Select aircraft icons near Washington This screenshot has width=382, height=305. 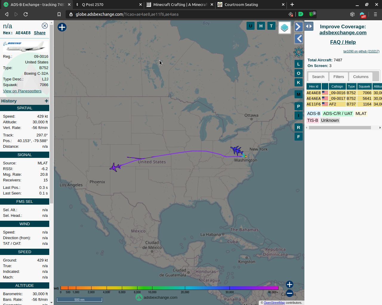(237, 150)
